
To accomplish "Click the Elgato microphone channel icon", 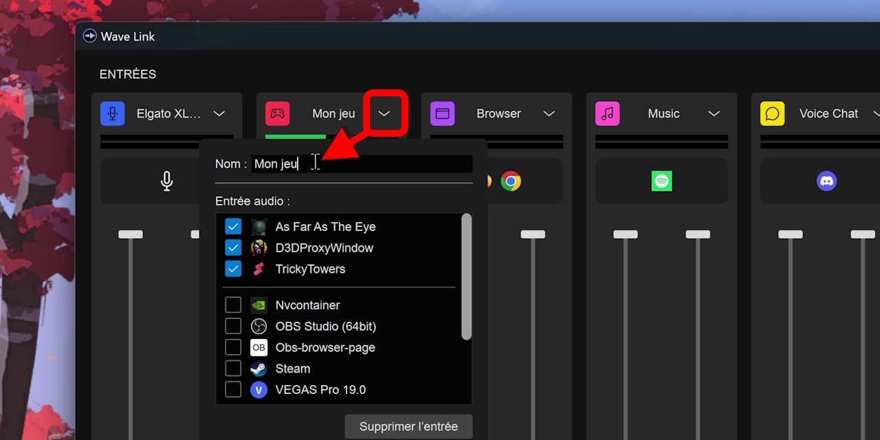I will coord(112,113).
